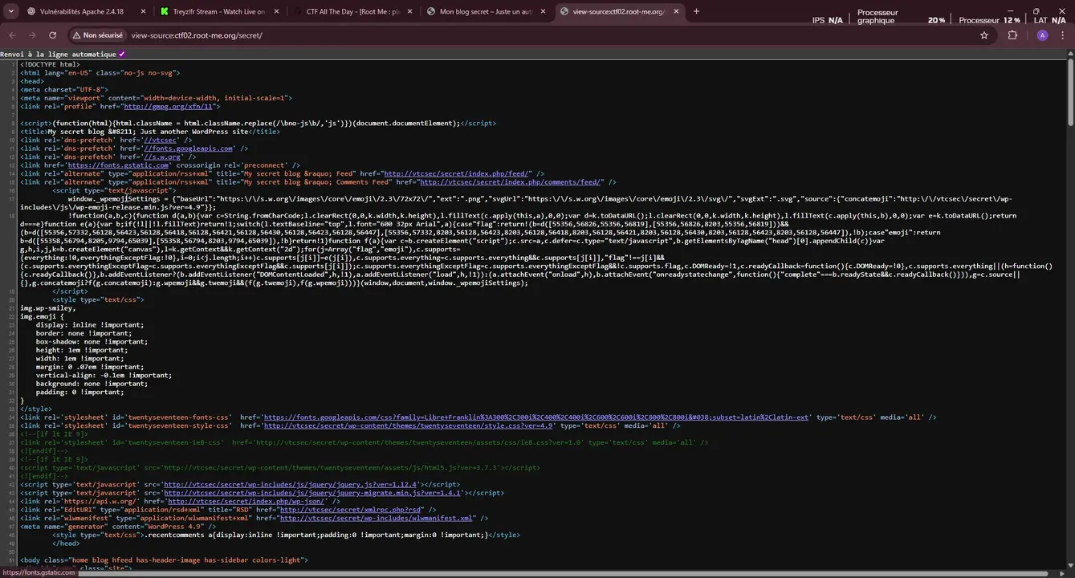The image size is (1075, 578).
Task: Open the twentyseventeen style.css?ver=4.9 link
Action: [409, 425]
